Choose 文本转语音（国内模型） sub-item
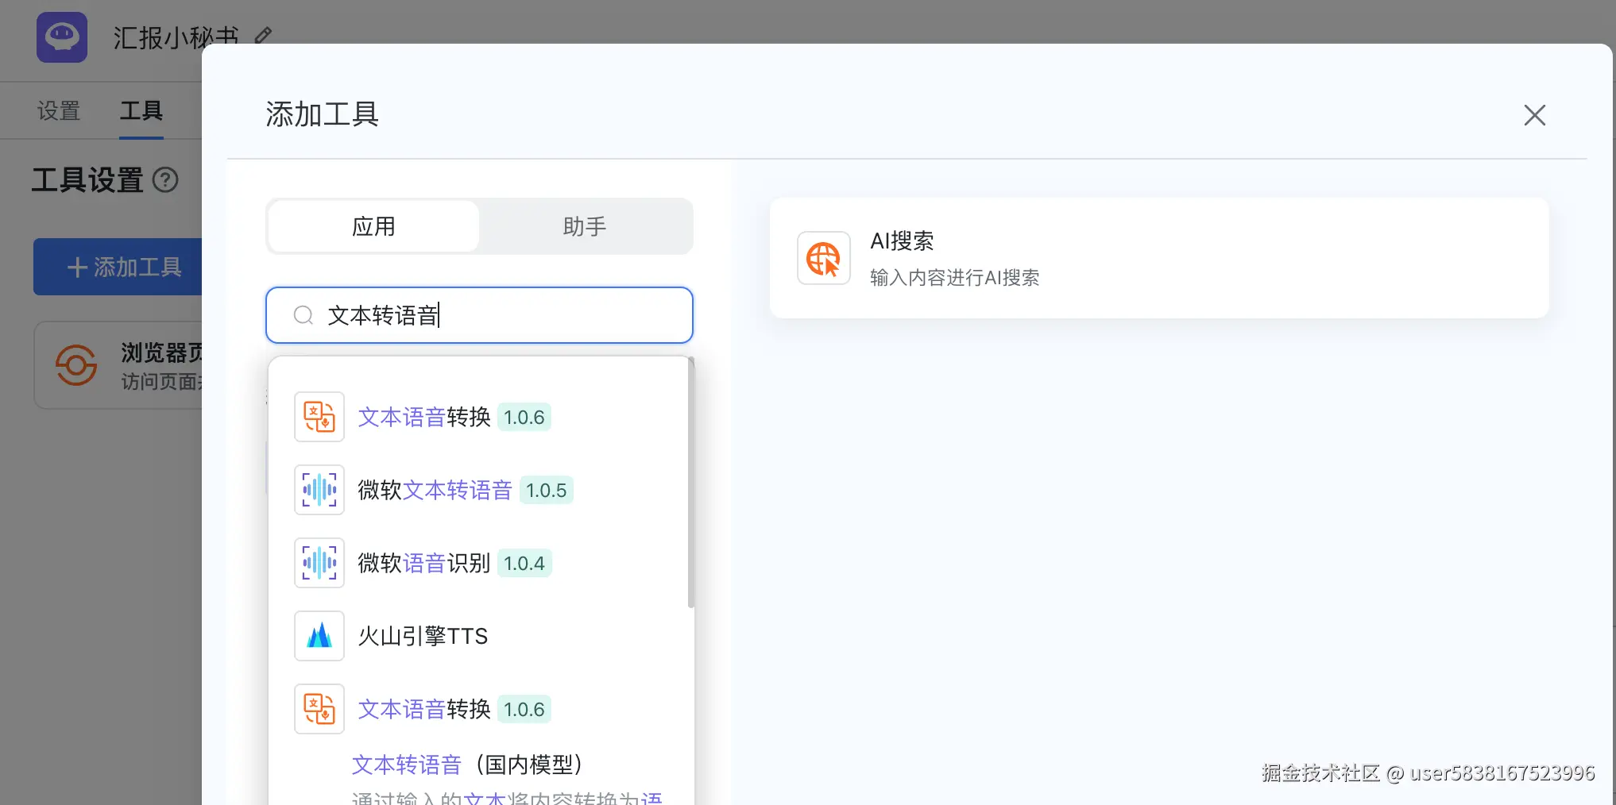This screenshot has width=1616, height=805. tap(467, 765)
